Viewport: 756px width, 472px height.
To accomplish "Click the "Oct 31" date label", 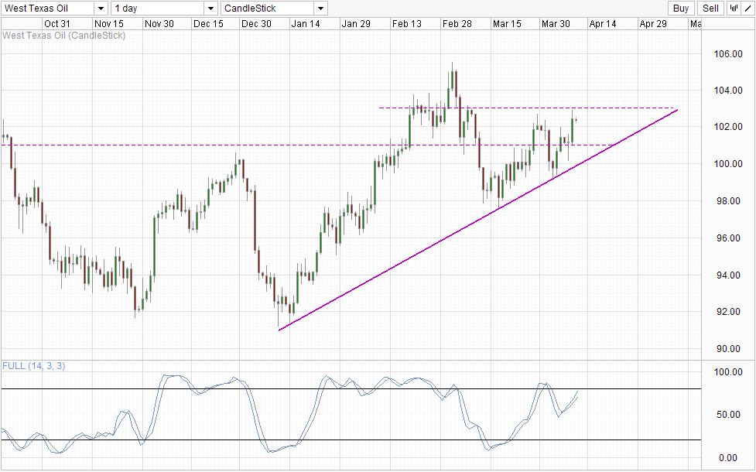I will [x=57, y=24].
